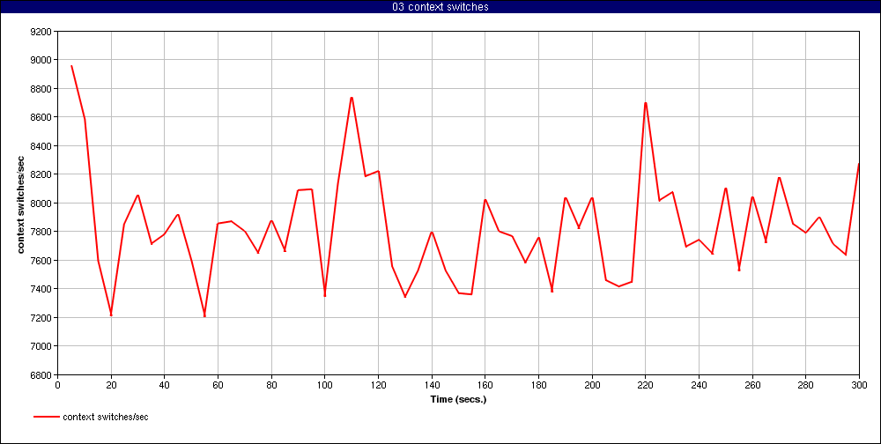This screenshot has width=881, height=444.
Task: Click the 6800 y-axis label
Action: click(42, 375)
